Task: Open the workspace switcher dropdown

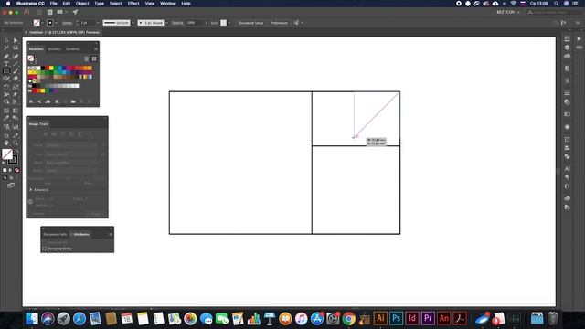Action: [x=508, y=12]
